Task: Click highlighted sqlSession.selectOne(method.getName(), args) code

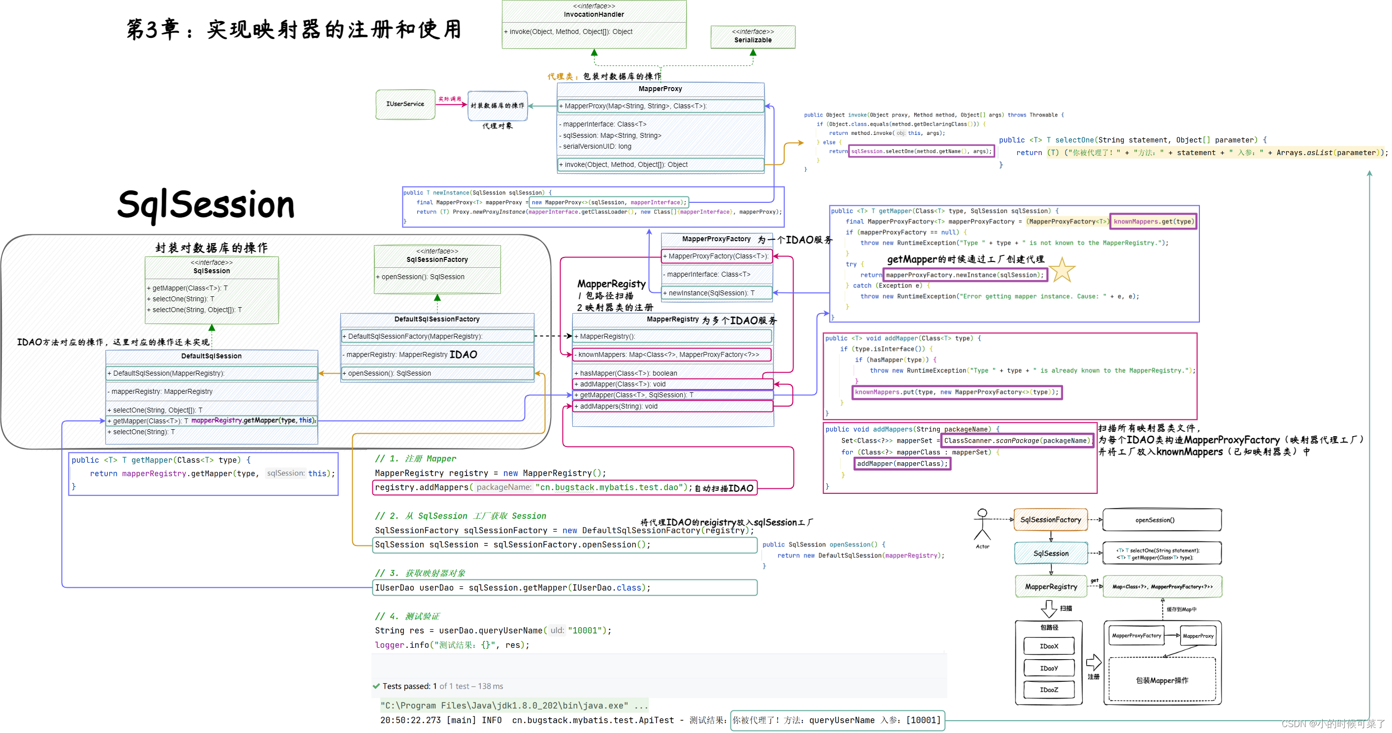Action: [x=921, y=151]
